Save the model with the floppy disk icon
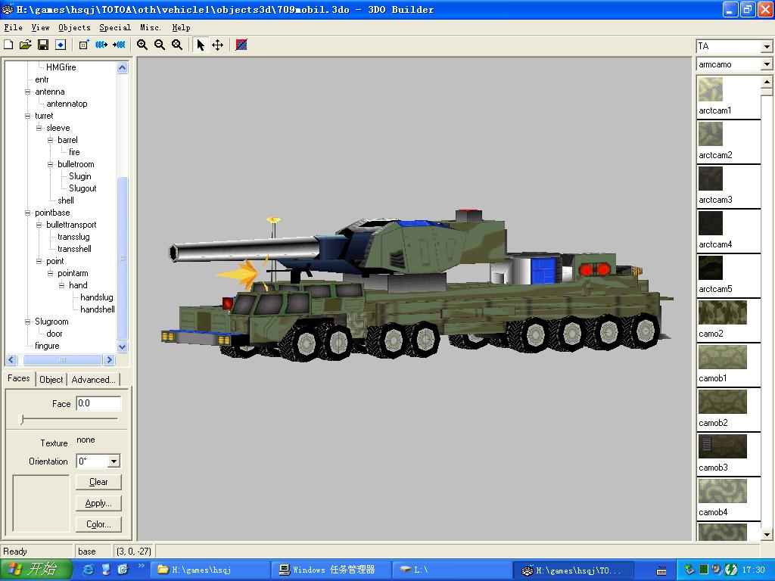The height and width of the screenshot is (581, 775). point(42,45)
